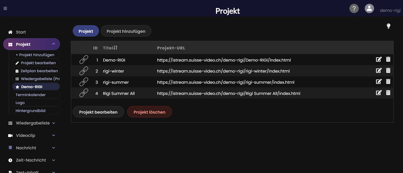Image resolution: width=403 pixels, height=173 pixels.
Task: Select the title 'rigi-winter' in the table
Action: pos(114,71)
